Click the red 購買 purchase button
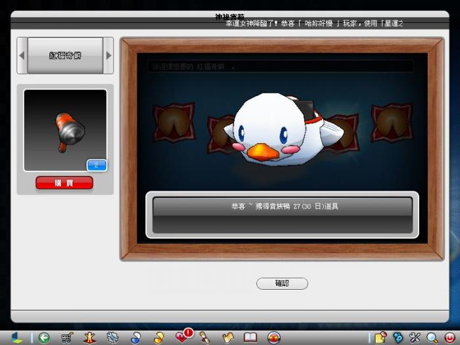The width and height of the screenshot is (460, 345). point(64,183)
